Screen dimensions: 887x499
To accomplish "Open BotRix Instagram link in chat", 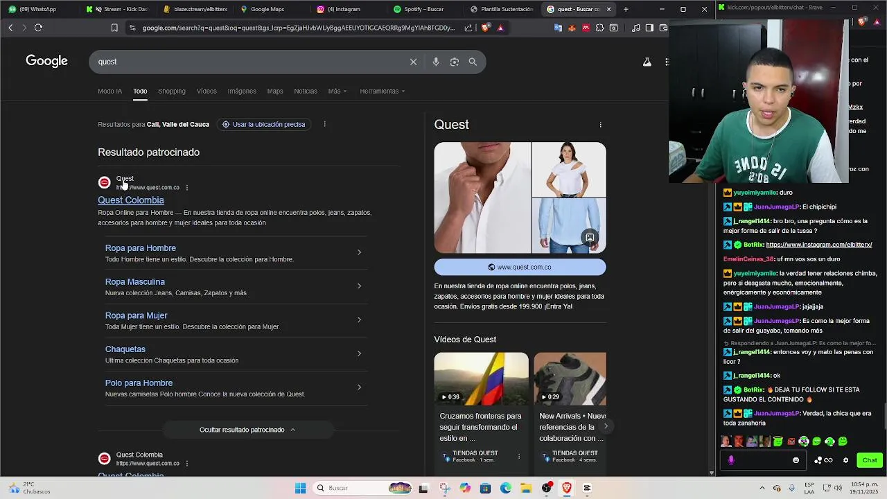I will pyautogui.click(x=819, y=245).
